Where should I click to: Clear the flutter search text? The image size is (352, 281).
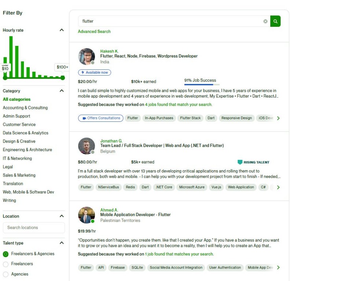click(x=265, y=21)
